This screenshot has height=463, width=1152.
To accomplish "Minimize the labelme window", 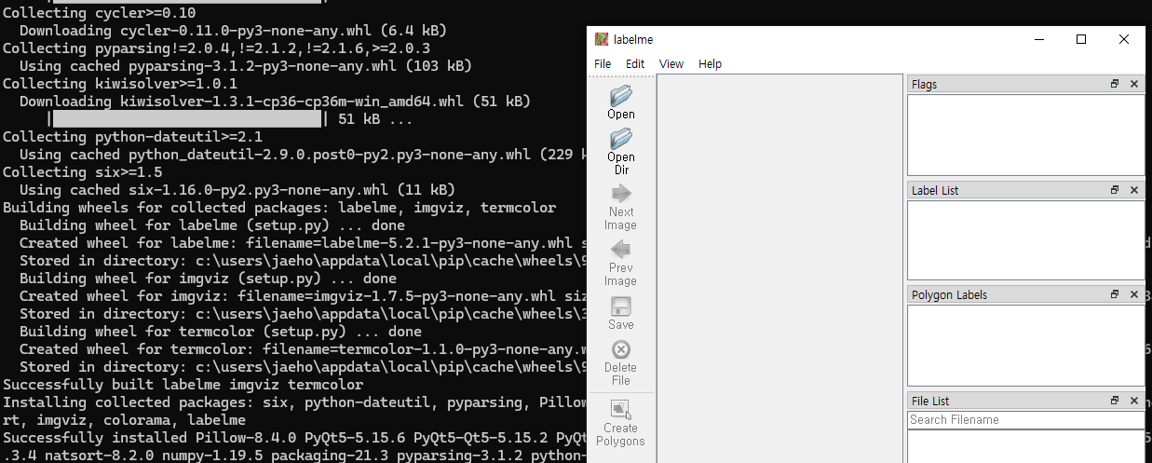I will coord(1037,39).
